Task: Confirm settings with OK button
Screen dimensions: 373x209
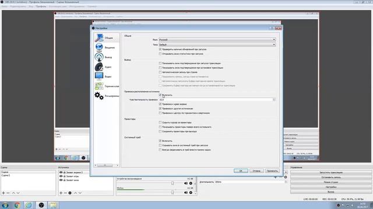Action: tap(241, 171)
